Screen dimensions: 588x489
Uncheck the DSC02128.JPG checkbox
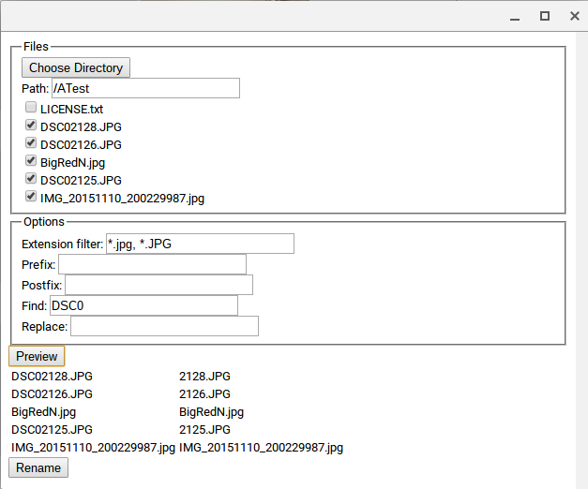pyautogui.click(x=31, y=125)
